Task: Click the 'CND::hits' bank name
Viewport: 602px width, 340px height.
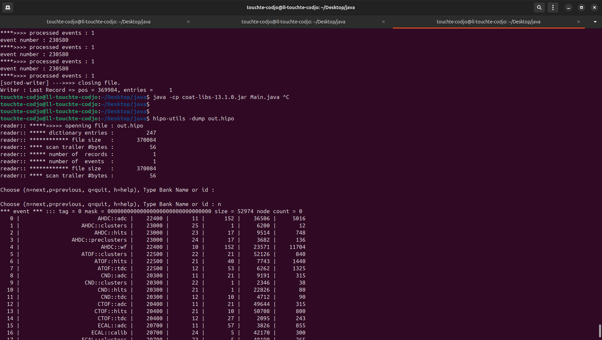Action: pos(112,290)
